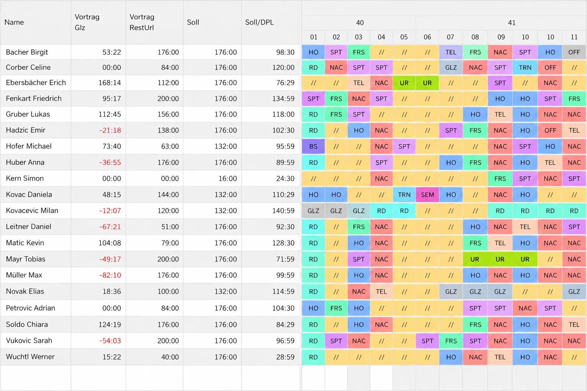Select Petrovic Adrian's FRS shift
Screen dimensions: 587x391
pyautogui.click(x=336, y=308)
